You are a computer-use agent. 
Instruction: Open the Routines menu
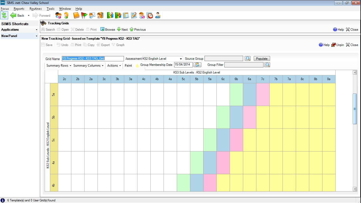(35, 9)
